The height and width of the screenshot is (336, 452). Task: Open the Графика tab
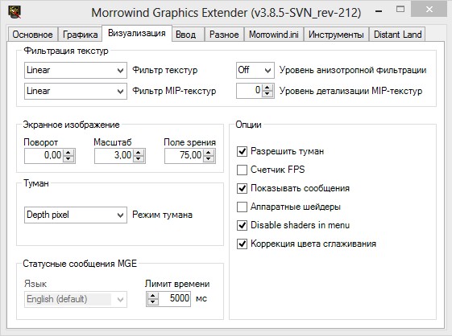click(x=80, y=35)
